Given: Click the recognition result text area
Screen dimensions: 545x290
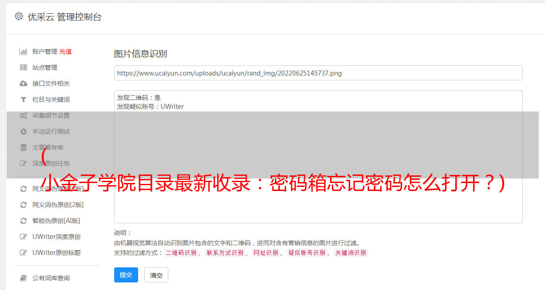Looking at the screenshot, I should point(318,156).
